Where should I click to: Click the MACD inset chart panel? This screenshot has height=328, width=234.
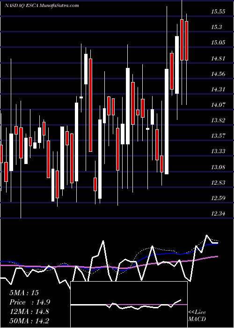coord(129,305)
